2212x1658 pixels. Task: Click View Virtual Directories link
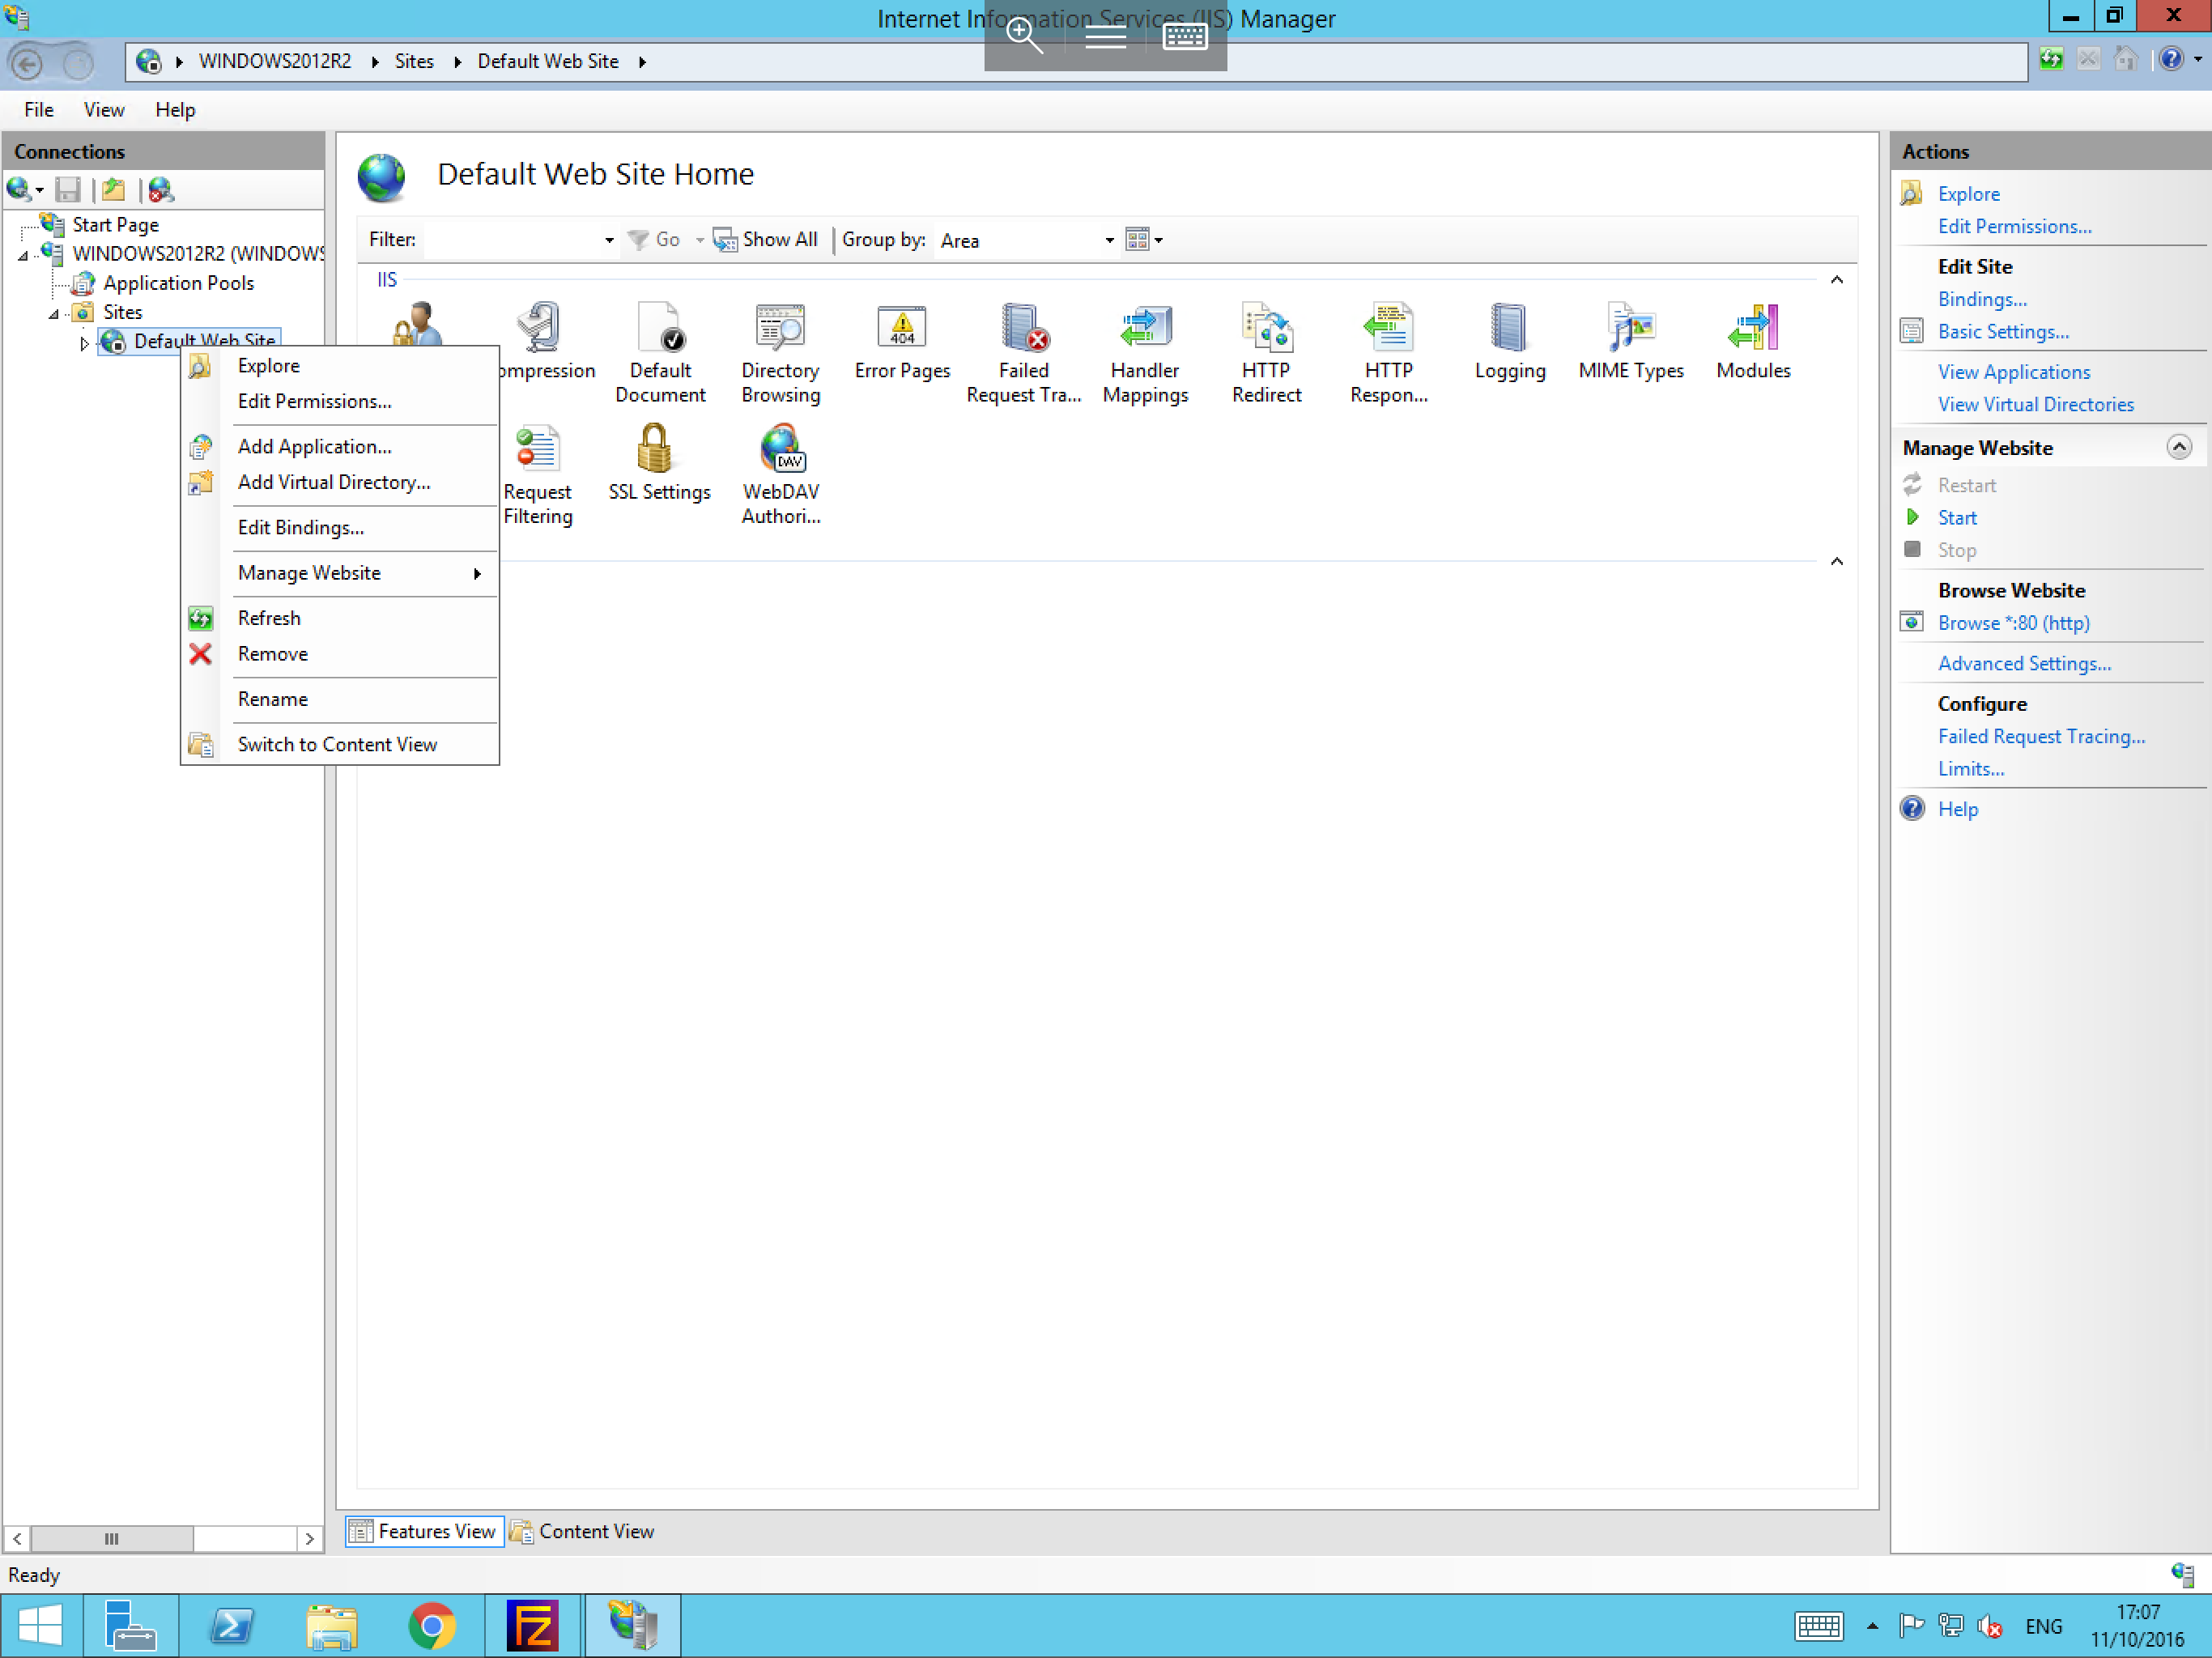2035,405
